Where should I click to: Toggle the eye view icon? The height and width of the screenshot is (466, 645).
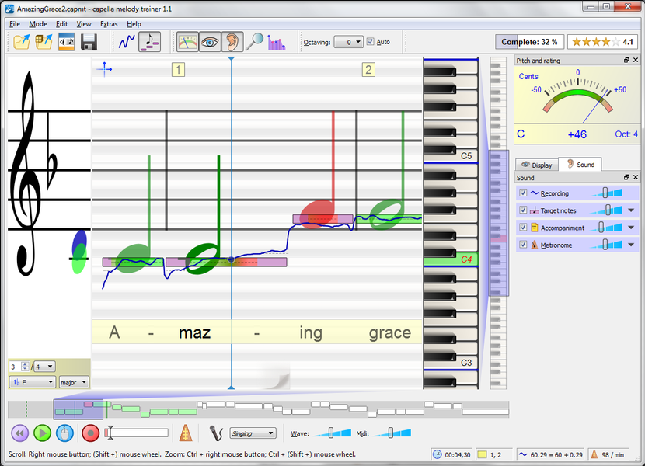click(210, 41)
